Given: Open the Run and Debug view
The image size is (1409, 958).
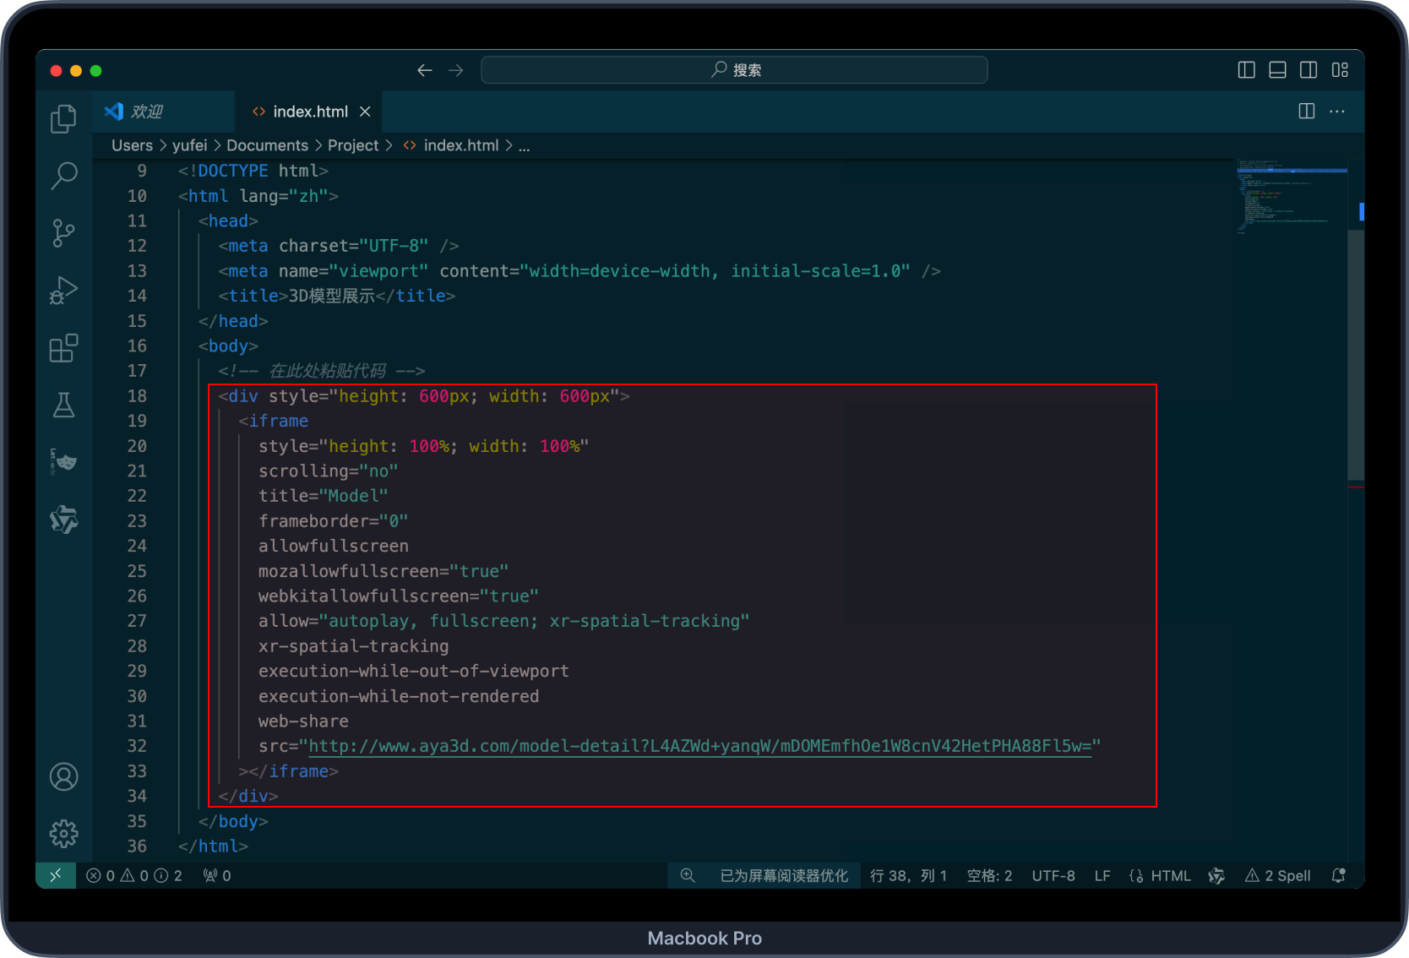Looking at the screenshot, I should [63, 291].
